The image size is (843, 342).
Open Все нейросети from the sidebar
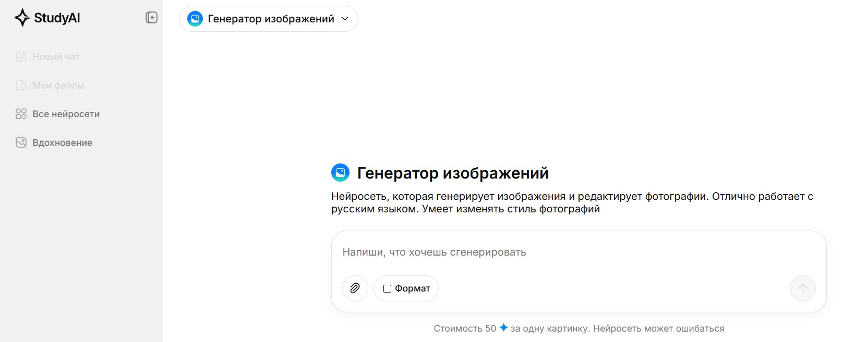[66, 113]
